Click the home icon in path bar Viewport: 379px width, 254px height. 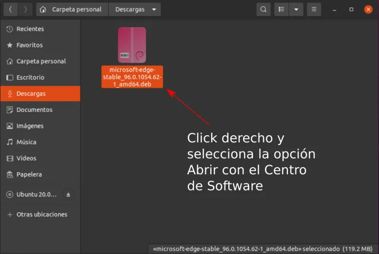pyautogui.click(x=43, y=9)
